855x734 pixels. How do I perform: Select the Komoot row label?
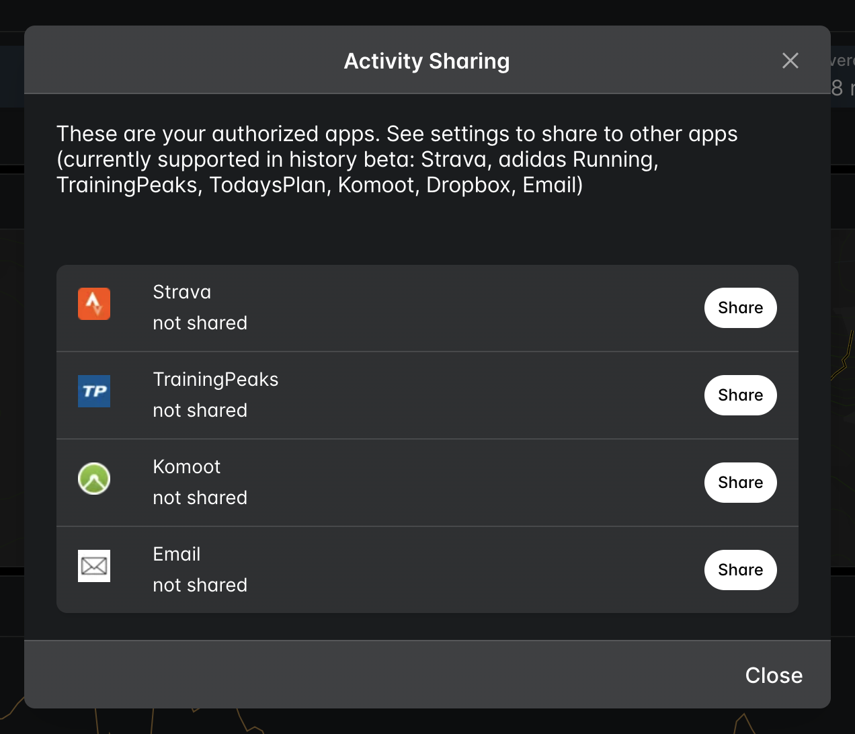(x=187, y=467)
